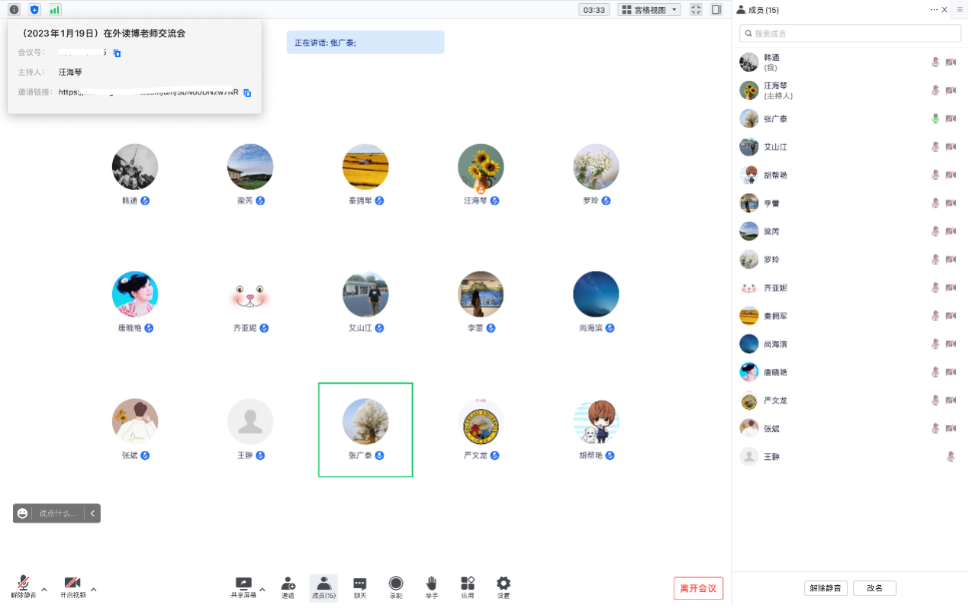This screenshot has width=972, height=608.
Task: Click the green network signal icon
Action: (x=55, y=10)
